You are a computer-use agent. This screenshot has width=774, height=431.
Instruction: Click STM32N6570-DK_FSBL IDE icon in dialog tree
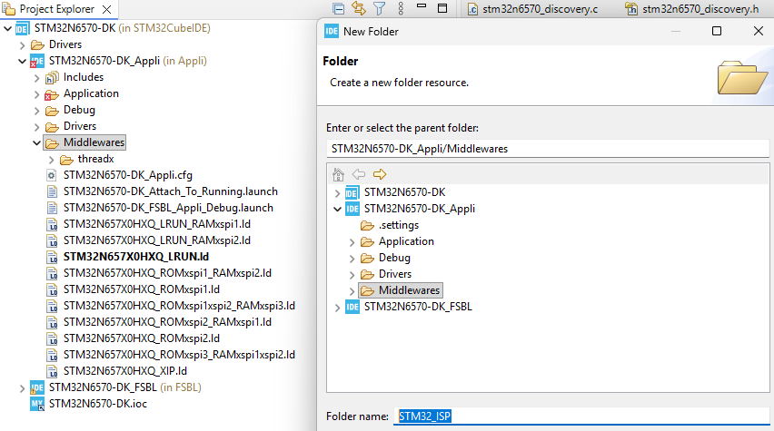coord(352,307)
